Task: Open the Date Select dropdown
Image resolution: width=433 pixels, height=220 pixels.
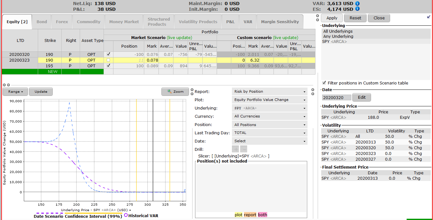Action: 269,141
